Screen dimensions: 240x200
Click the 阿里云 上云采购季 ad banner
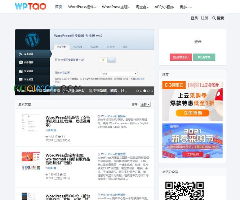click(192, 101)
